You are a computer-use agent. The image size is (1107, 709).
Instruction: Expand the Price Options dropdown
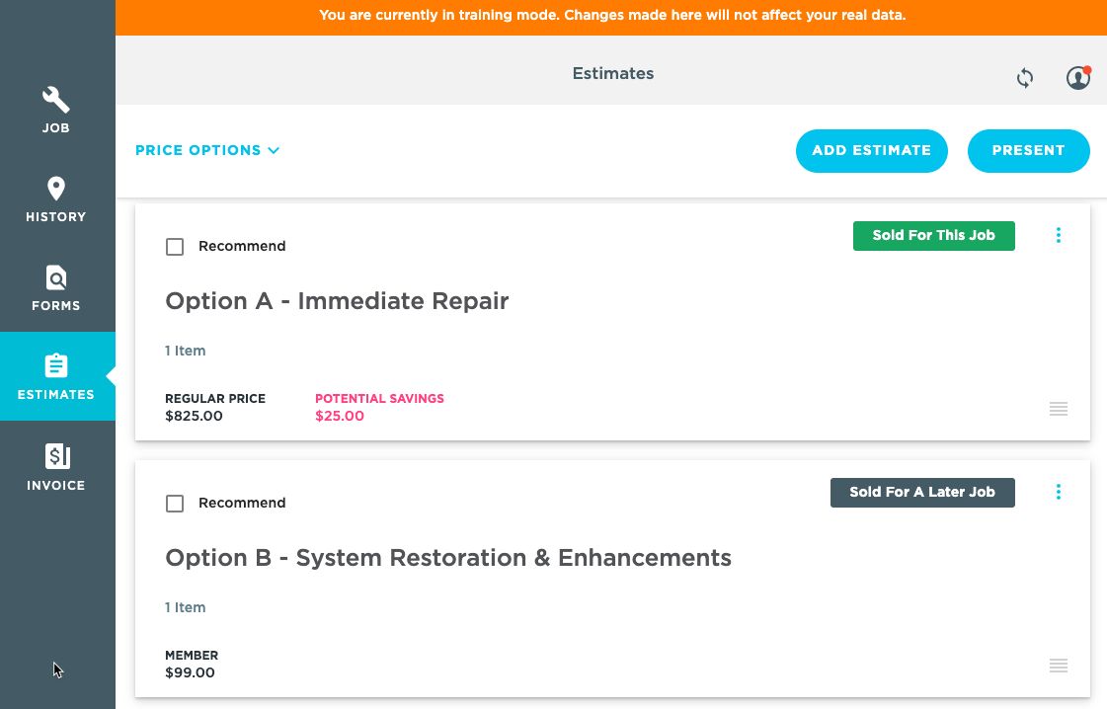[207, 150]
